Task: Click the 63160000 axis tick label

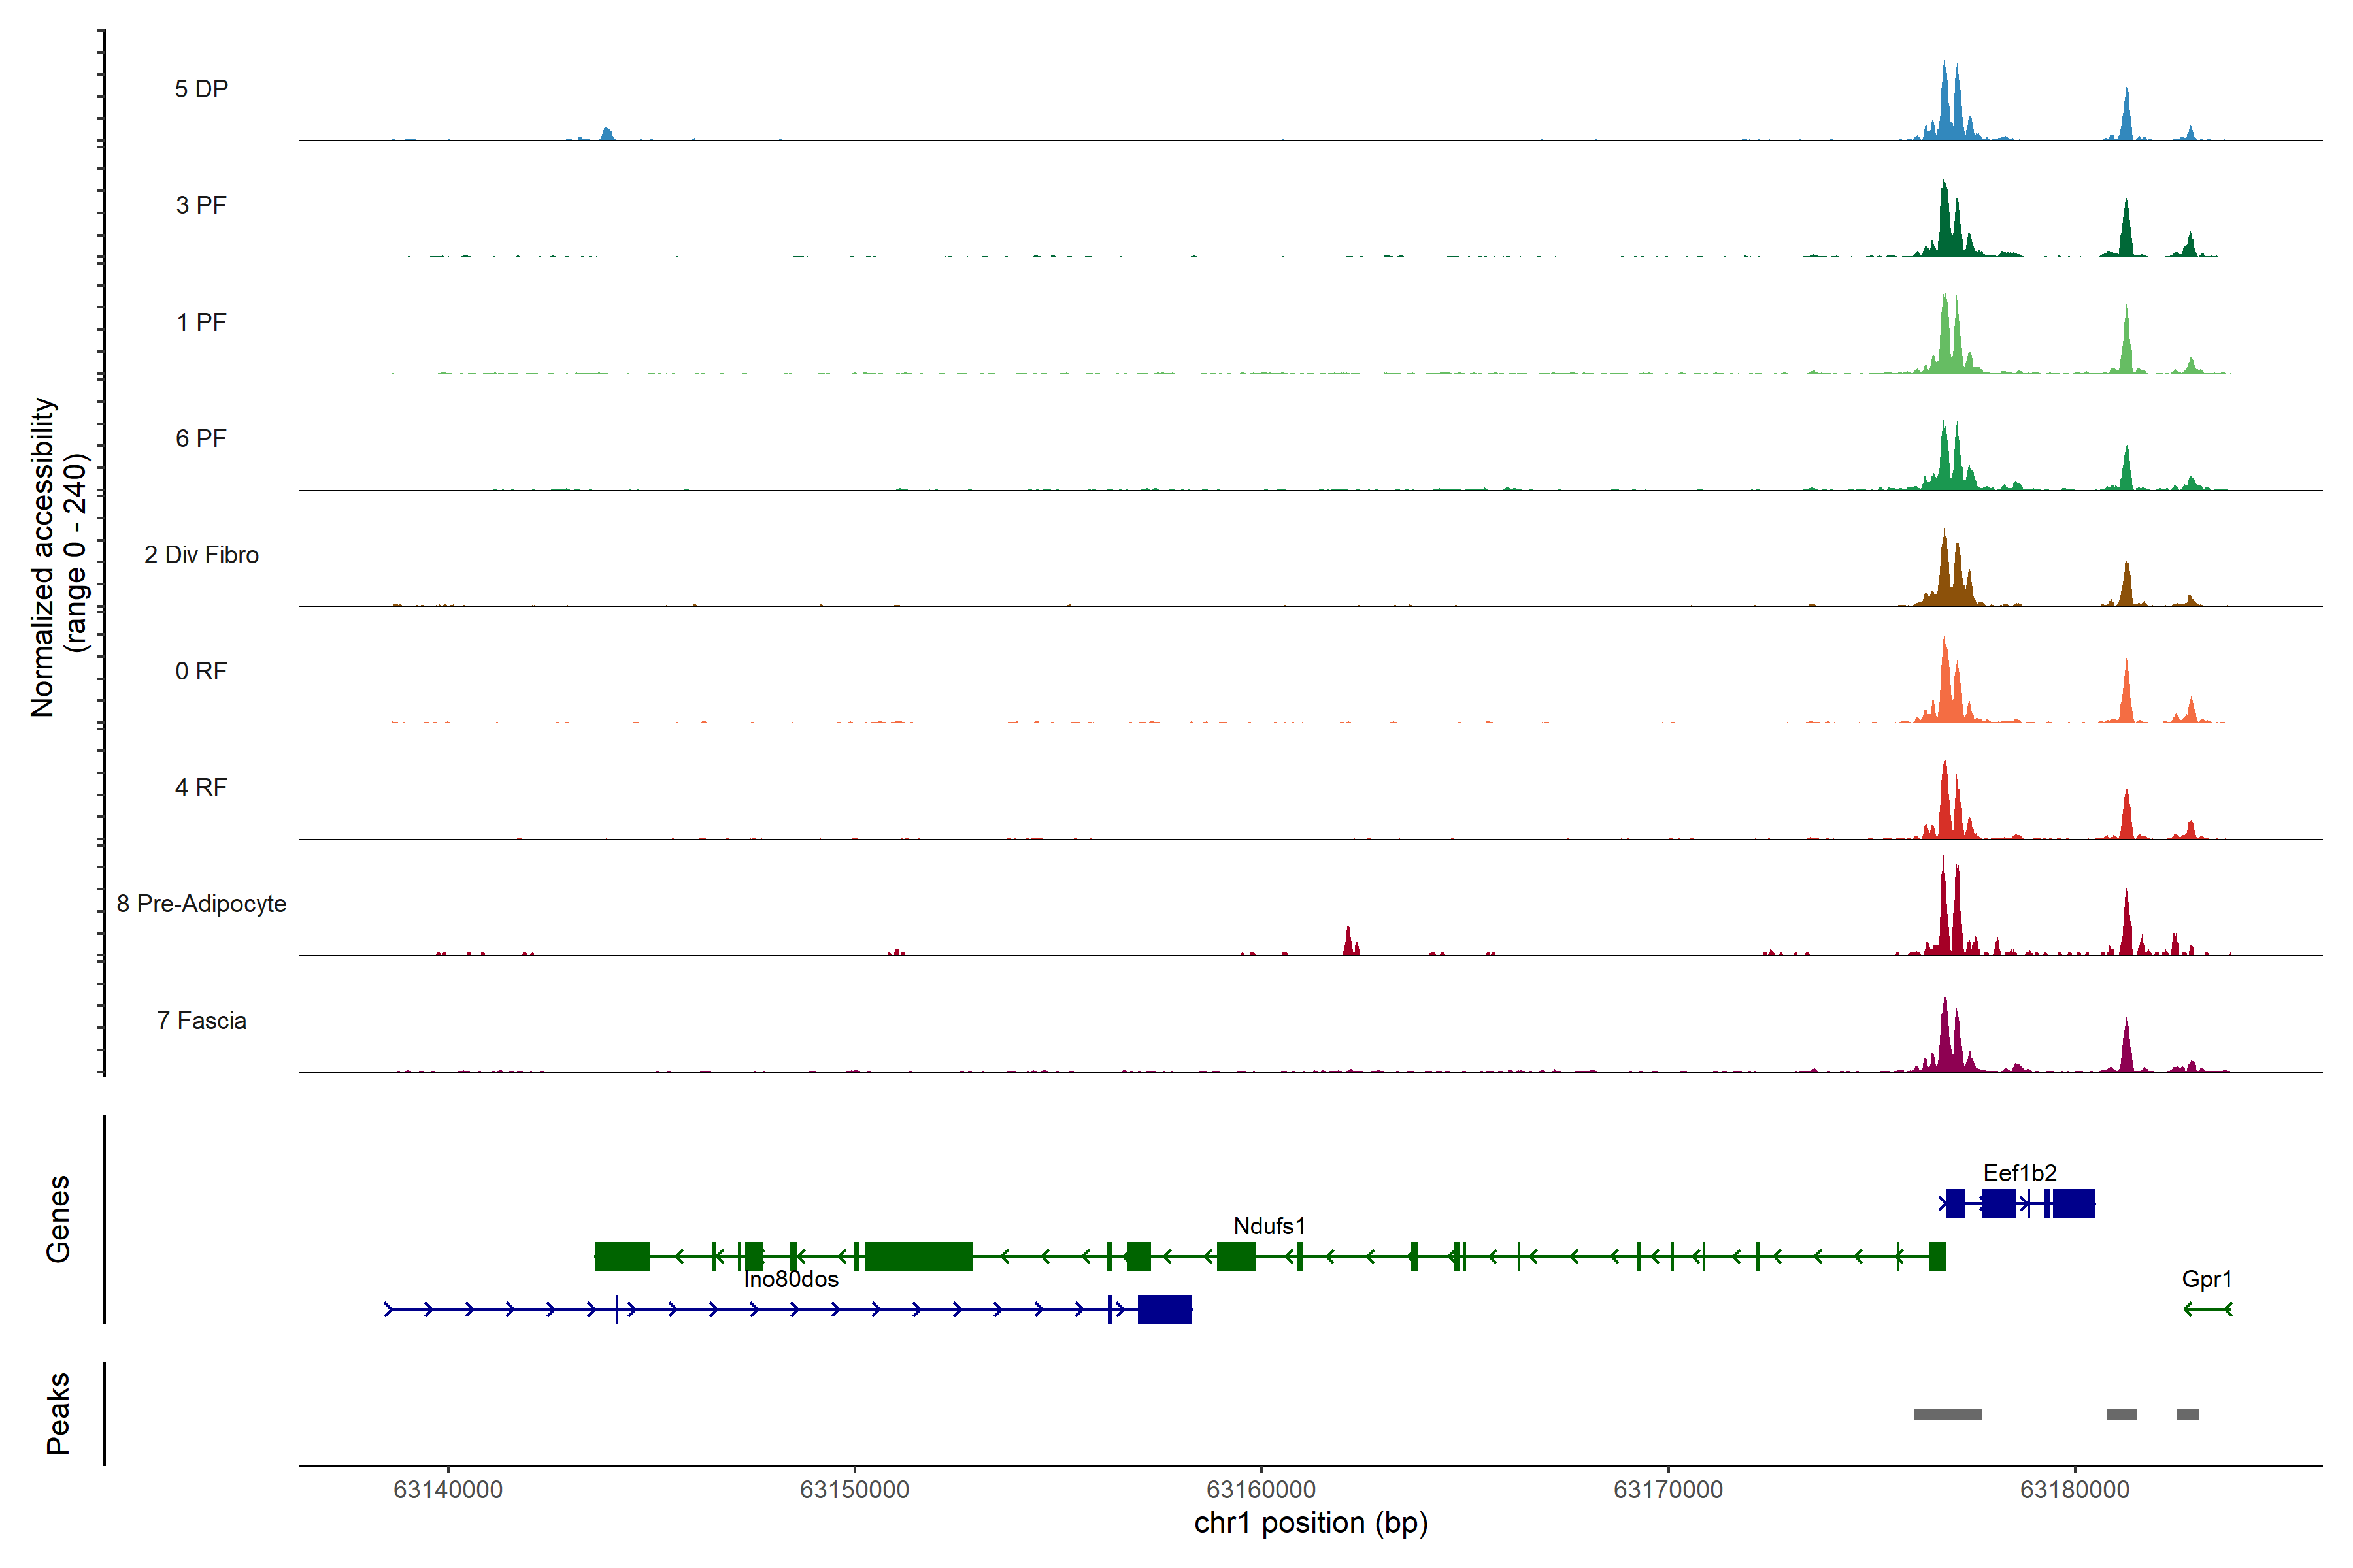Action: click(1261, 1489)
